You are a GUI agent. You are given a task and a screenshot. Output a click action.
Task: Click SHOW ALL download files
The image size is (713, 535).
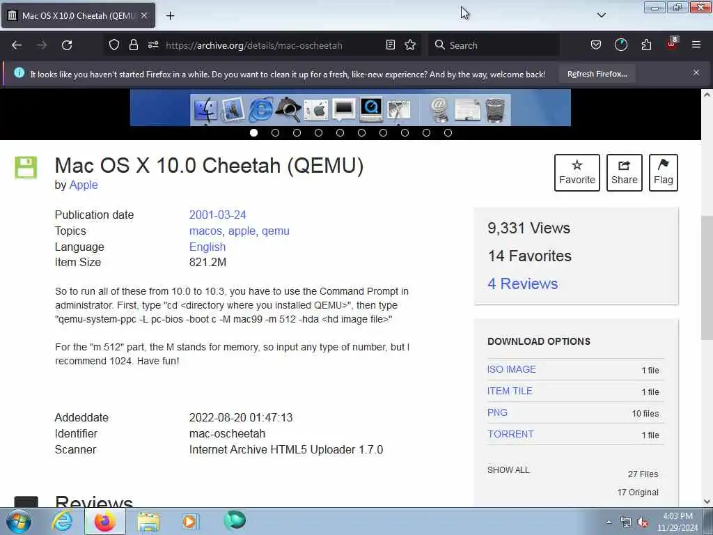508,470
